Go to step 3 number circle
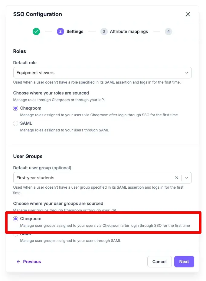This screenshot has width=206, height=281. click(104, 31)
